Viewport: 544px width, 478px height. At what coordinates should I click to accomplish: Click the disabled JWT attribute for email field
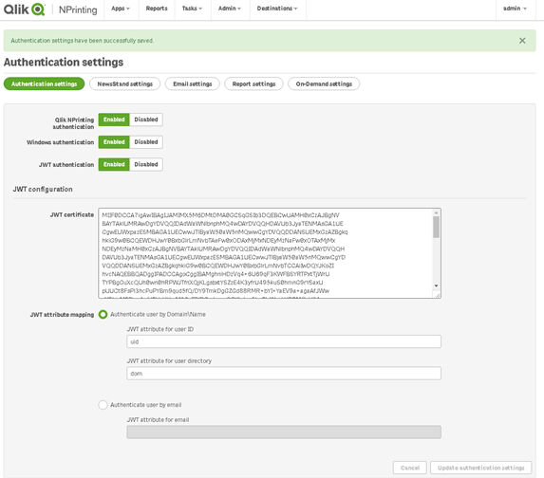(x=284, y=432)
